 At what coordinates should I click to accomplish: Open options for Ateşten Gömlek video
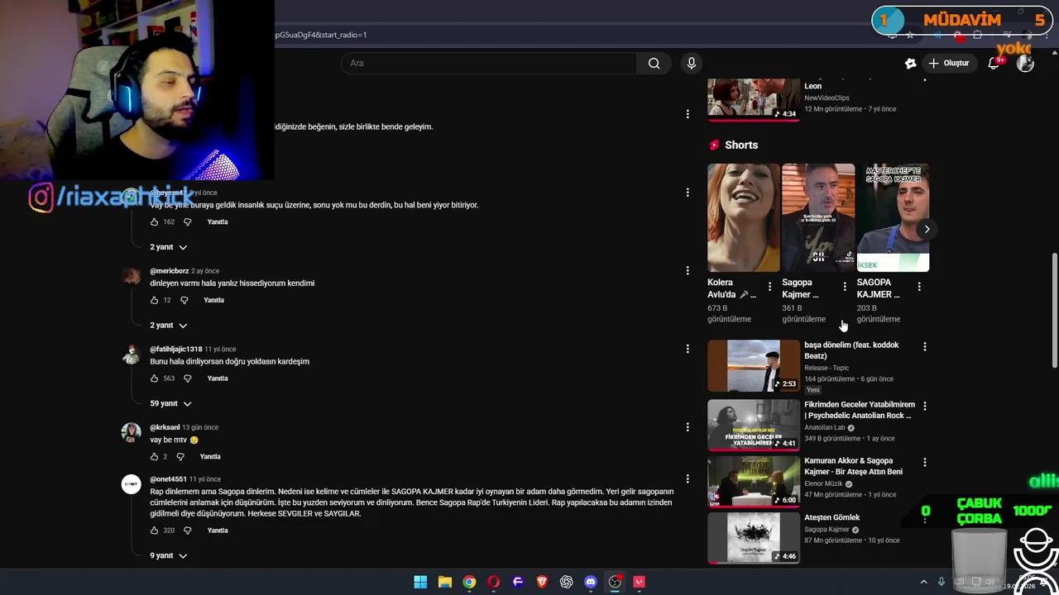[x=924, y=519]
